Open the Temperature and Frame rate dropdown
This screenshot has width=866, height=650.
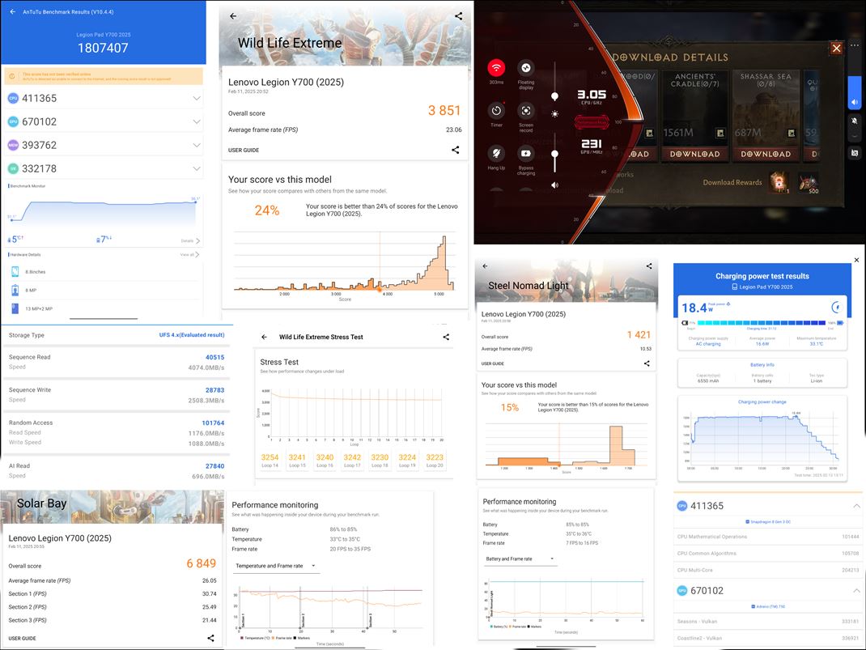[276, 566]
